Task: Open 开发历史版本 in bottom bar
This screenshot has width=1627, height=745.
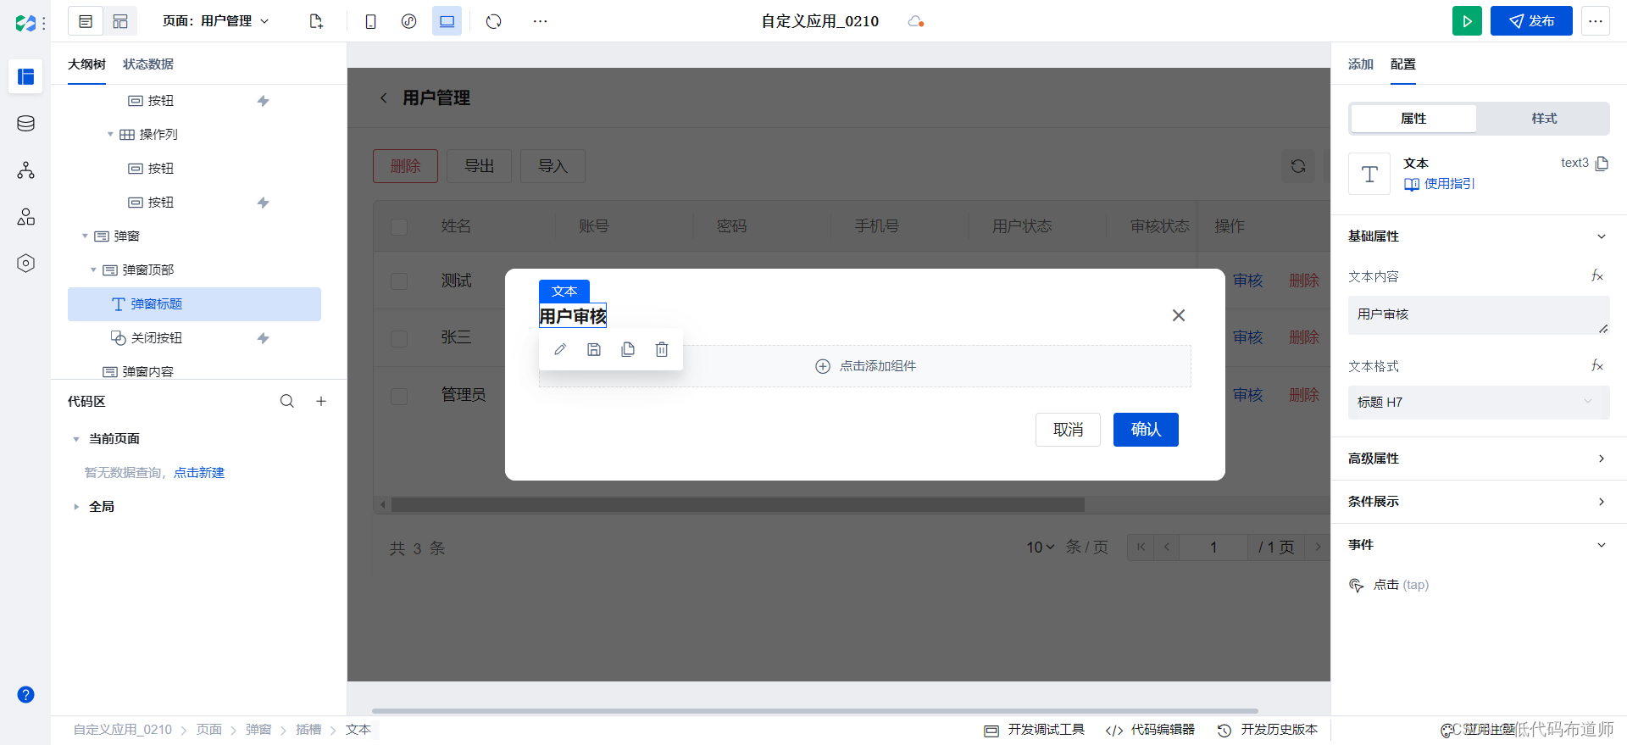Action: pyautogui.click(x=1268, y=730)
